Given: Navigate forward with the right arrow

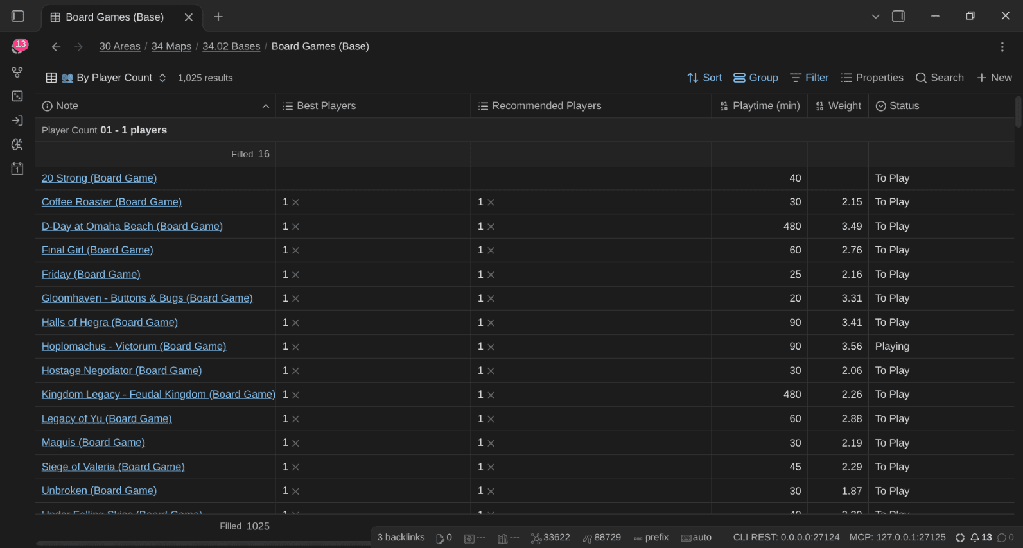Looking at the screenshot, I should click(x=78, y=47).
